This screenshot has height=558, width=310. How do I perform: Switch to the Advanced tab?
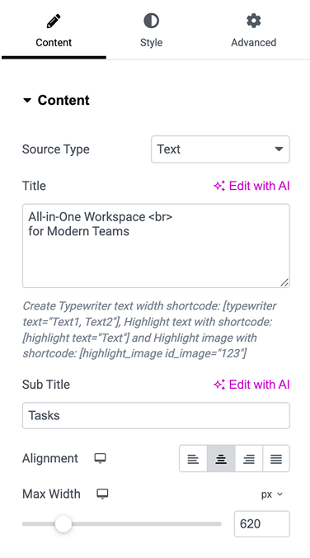pos(253,31)
